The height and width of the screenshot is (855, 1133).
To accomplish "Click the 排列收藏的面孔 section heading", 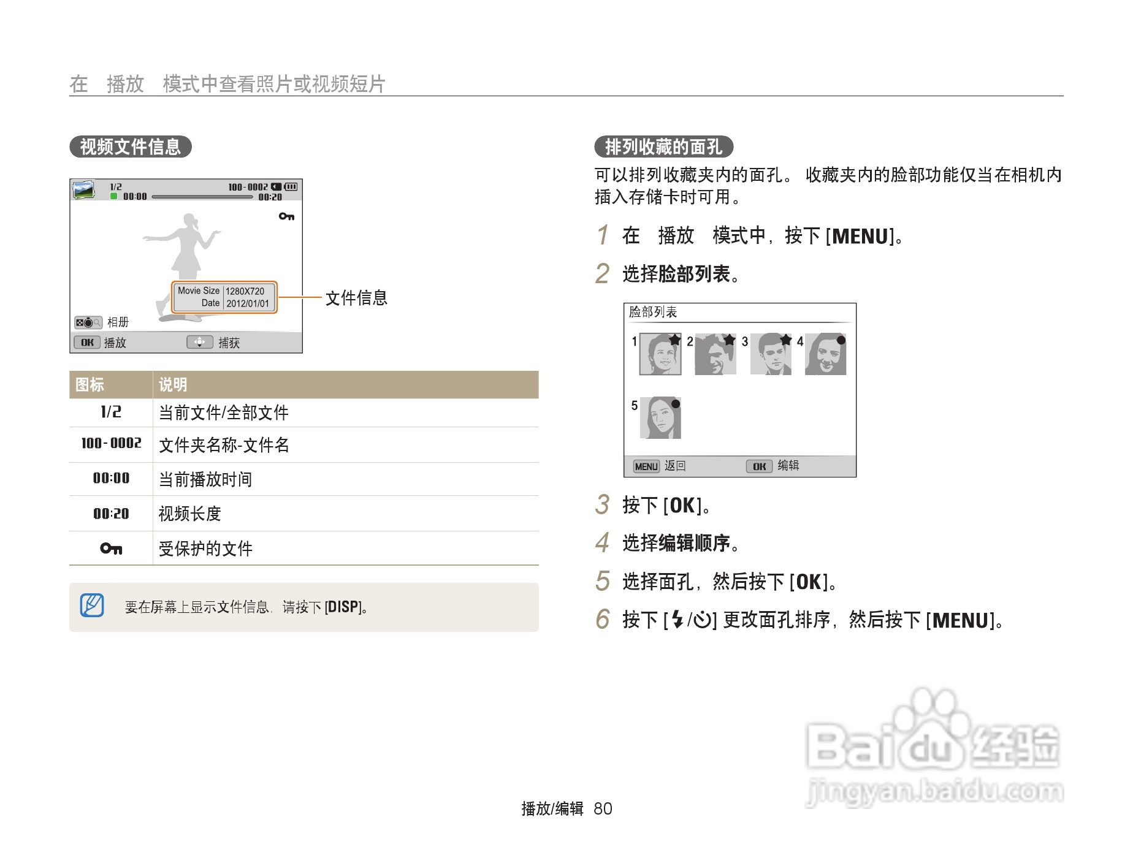I will pyautogui.click(x=664, y=147).
